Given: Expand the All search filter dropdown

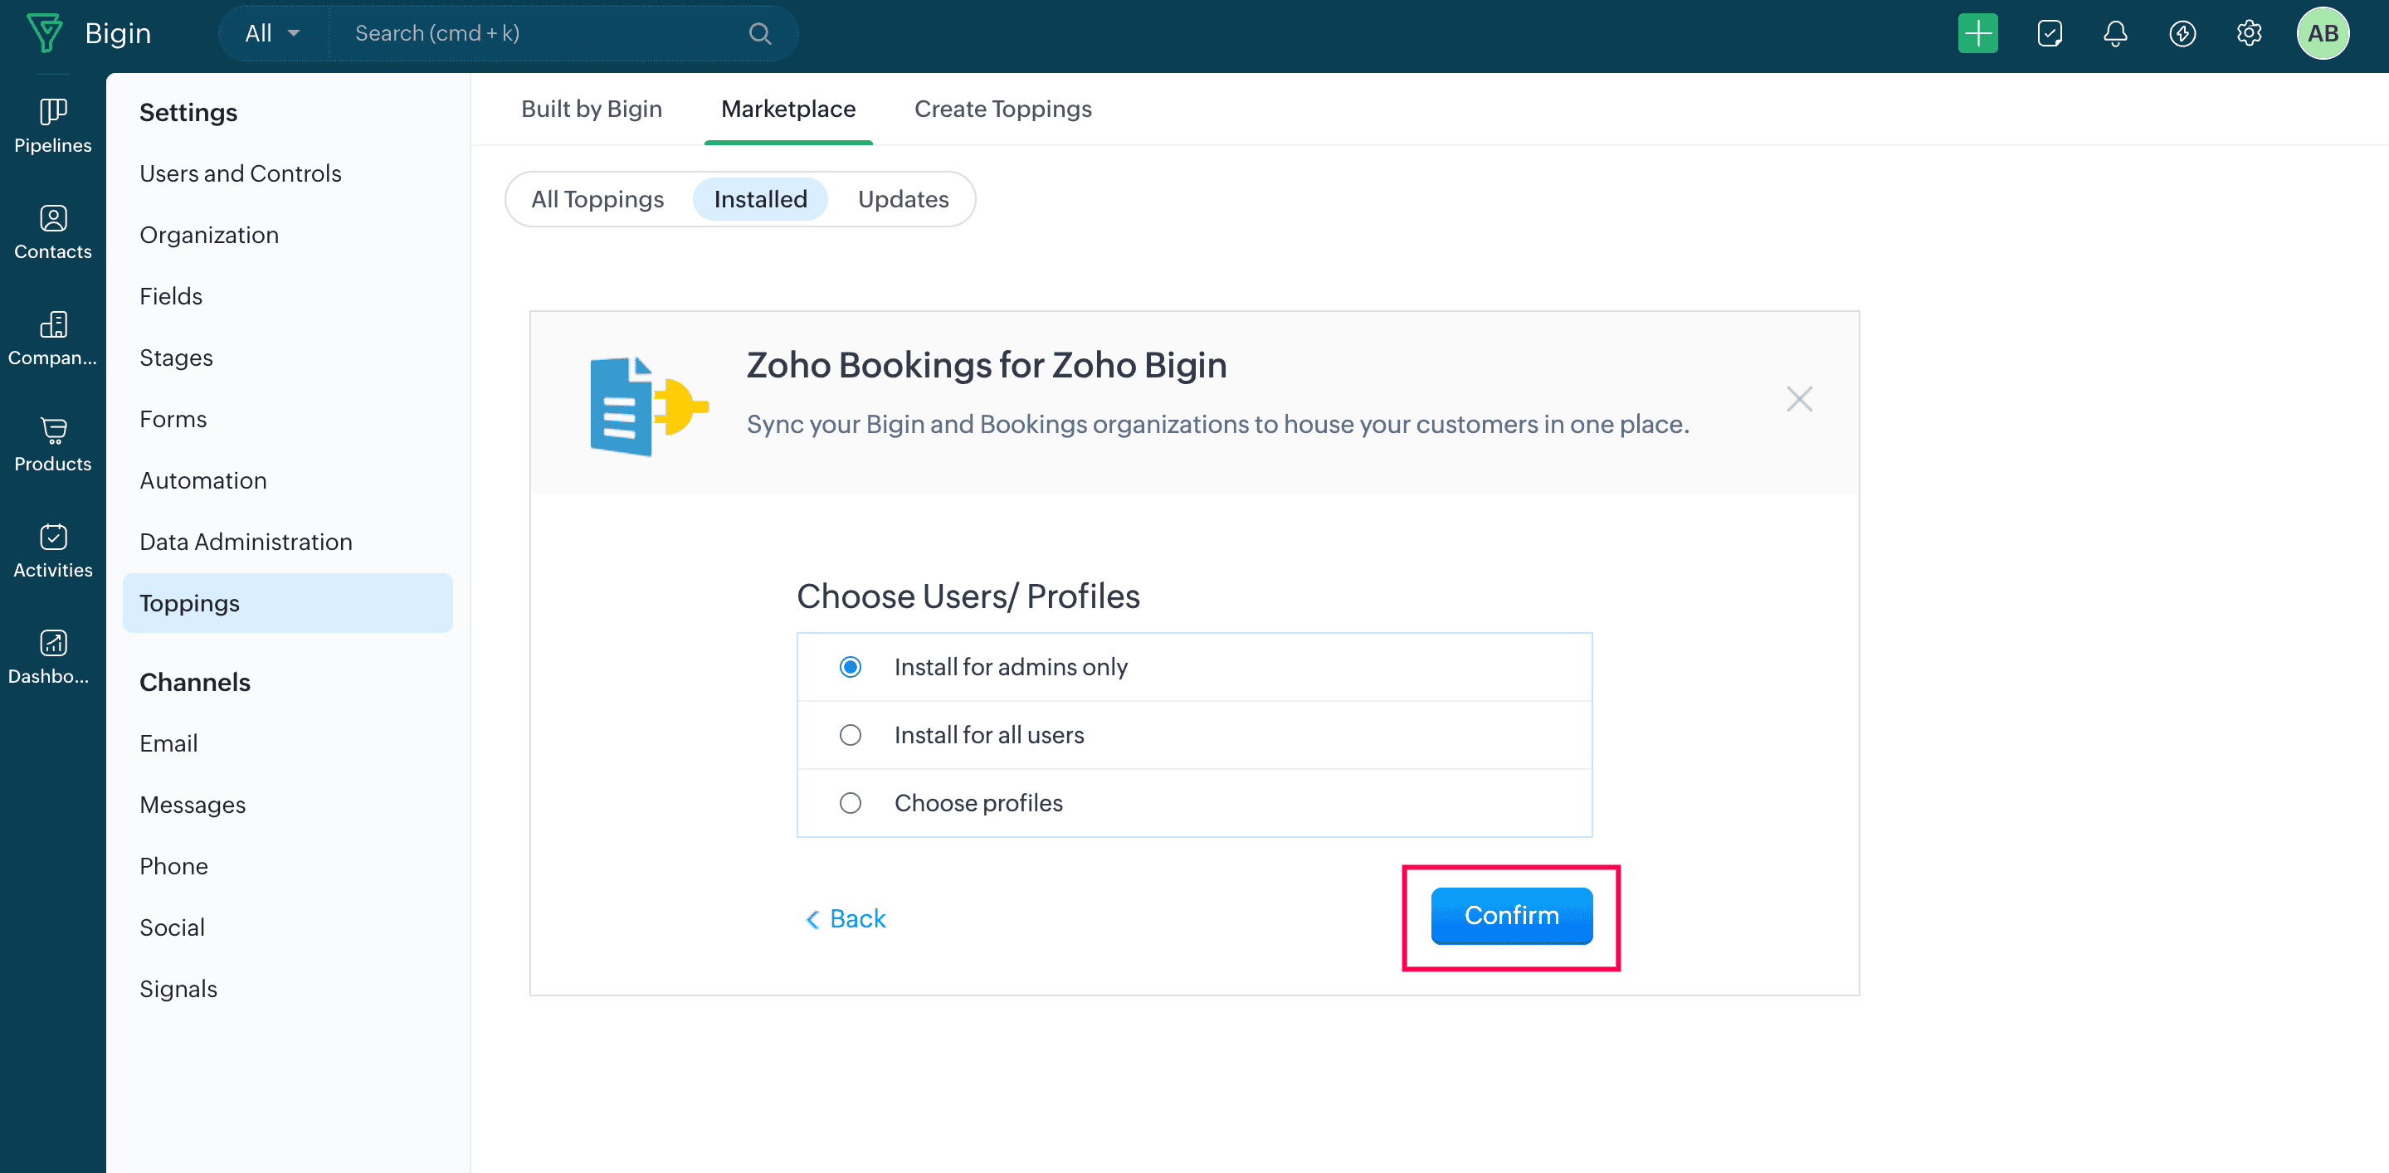Looking at the screenshot, I should point(273,33).
